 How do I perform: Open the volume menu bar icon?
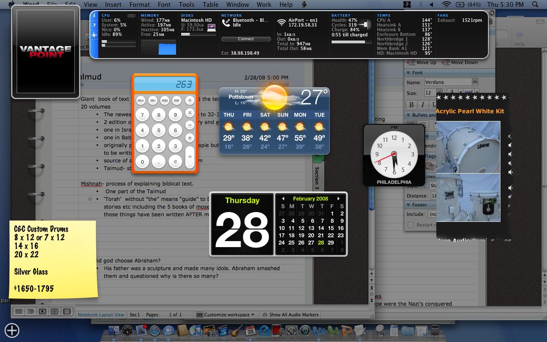432,5
